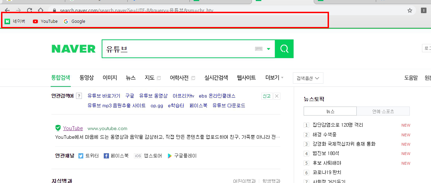Viewport: 431px width, 183px height.
Task: Click the browser forward arrow
Action: [x=18, y=10]
